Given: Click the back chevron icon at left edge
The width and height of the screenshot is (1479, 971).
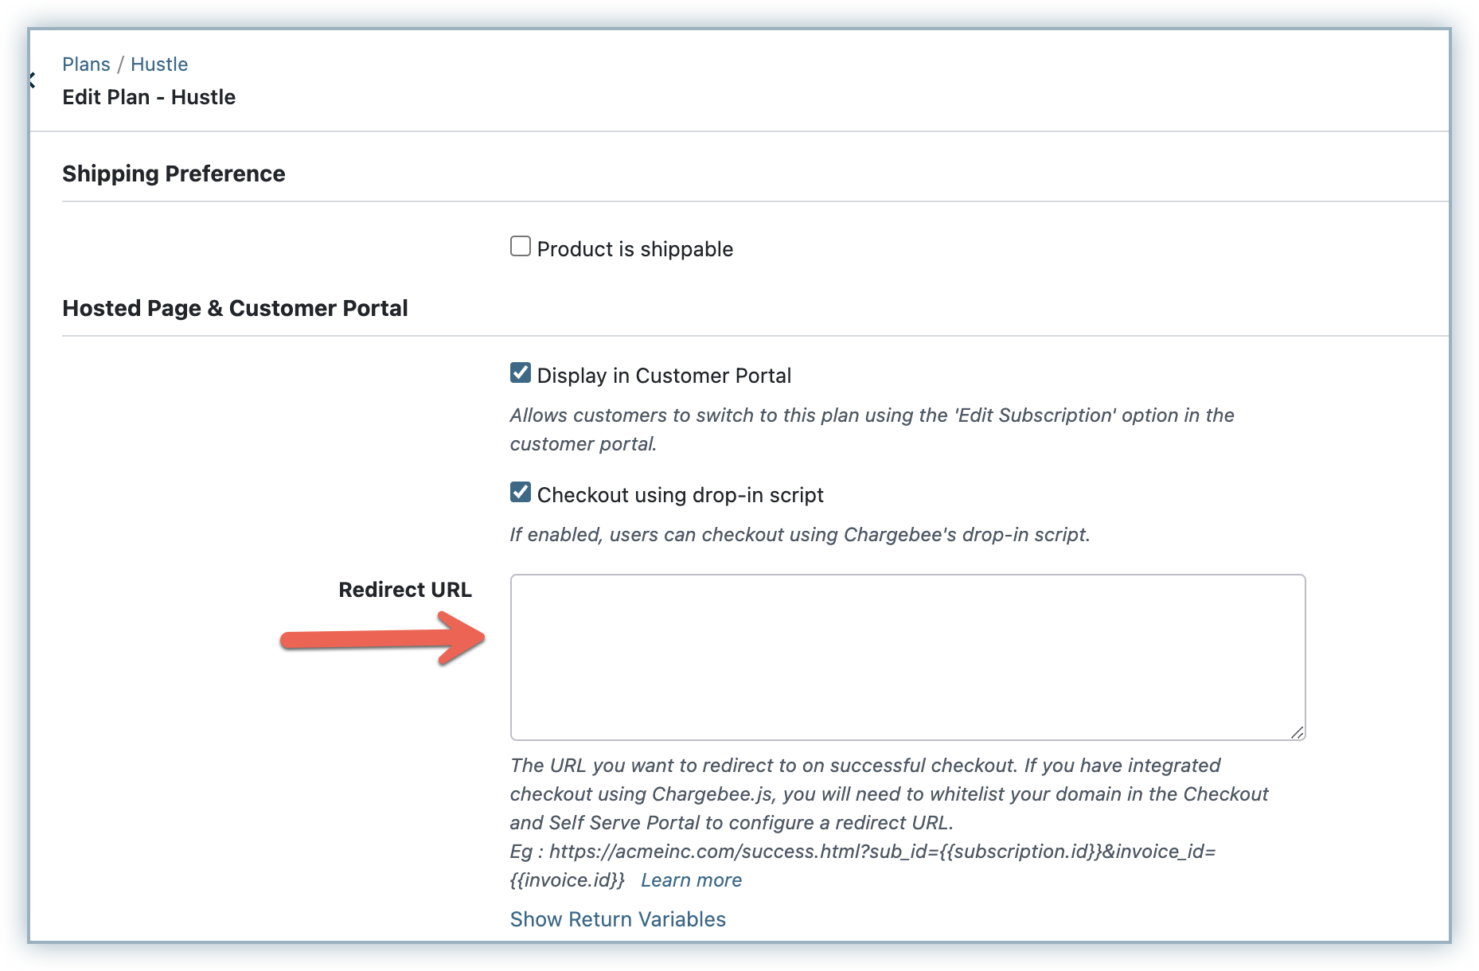Looking at the screenshot, I should [x=33, y=80].
